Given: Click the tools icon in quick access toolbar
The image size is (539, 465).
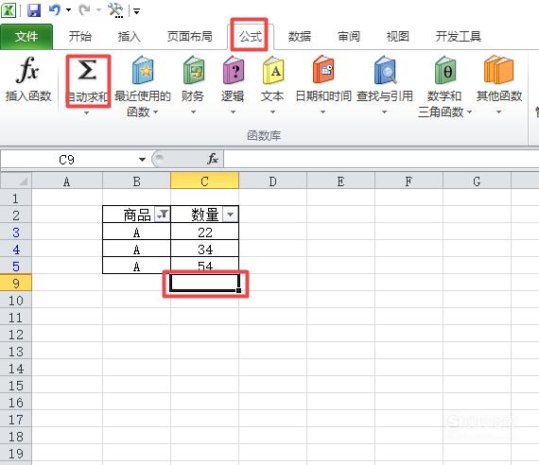Looking at the screenshot, I should (x=115, y=10).
